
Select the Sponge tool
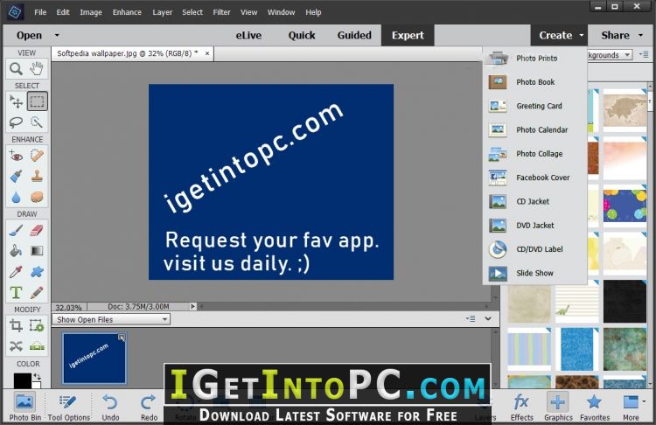click(x=37, y=197)
